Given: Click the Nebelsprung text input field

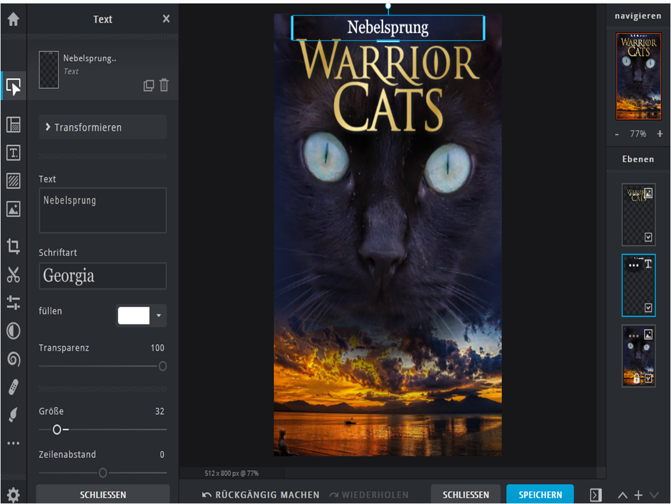Looking at the screenshot, I should point(103,210).
